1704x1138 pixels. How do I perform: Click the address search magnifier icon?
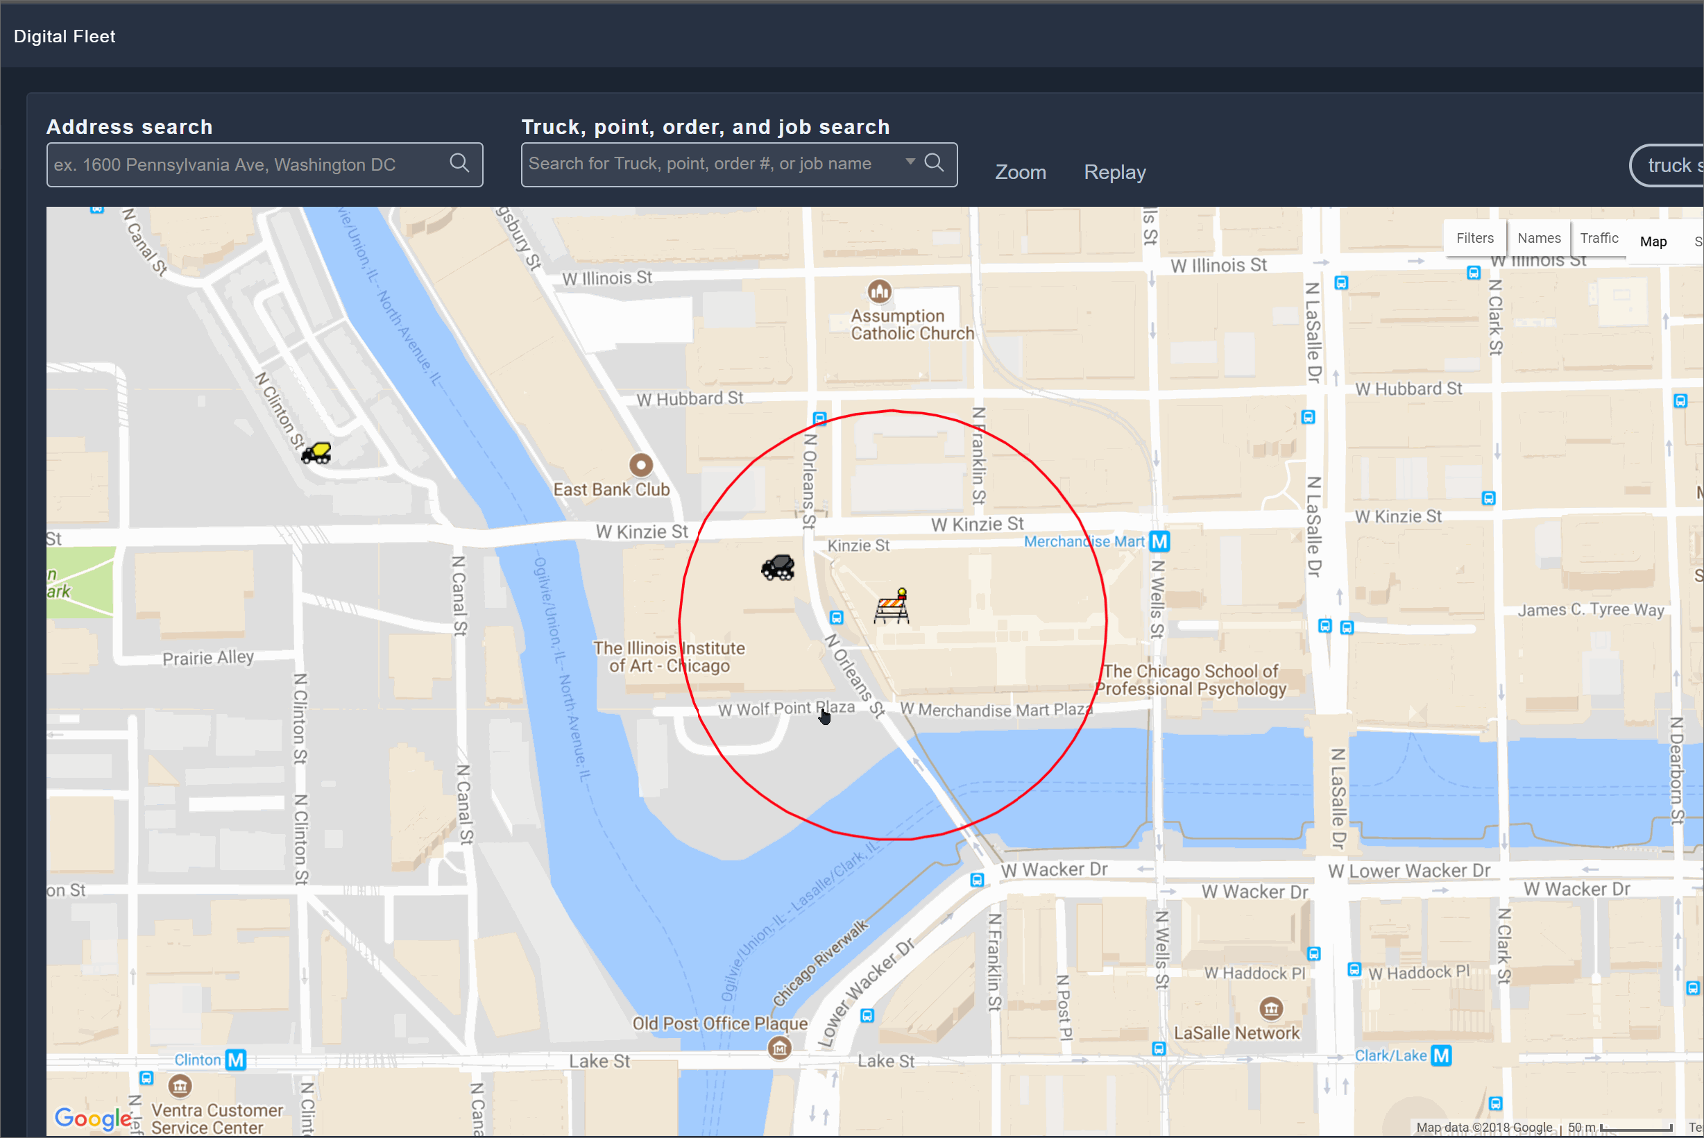click(x=459, y=162)
